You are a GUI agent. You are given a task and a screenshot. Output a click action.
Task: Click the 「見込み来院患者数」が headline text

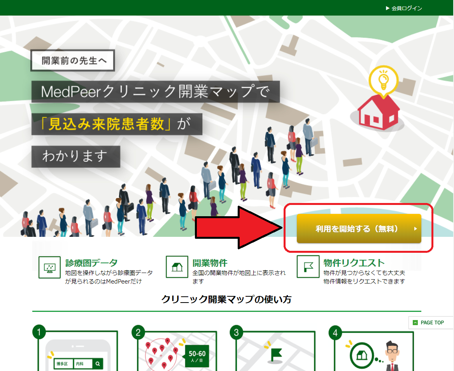pyautogui.click(x=117, y=124)
